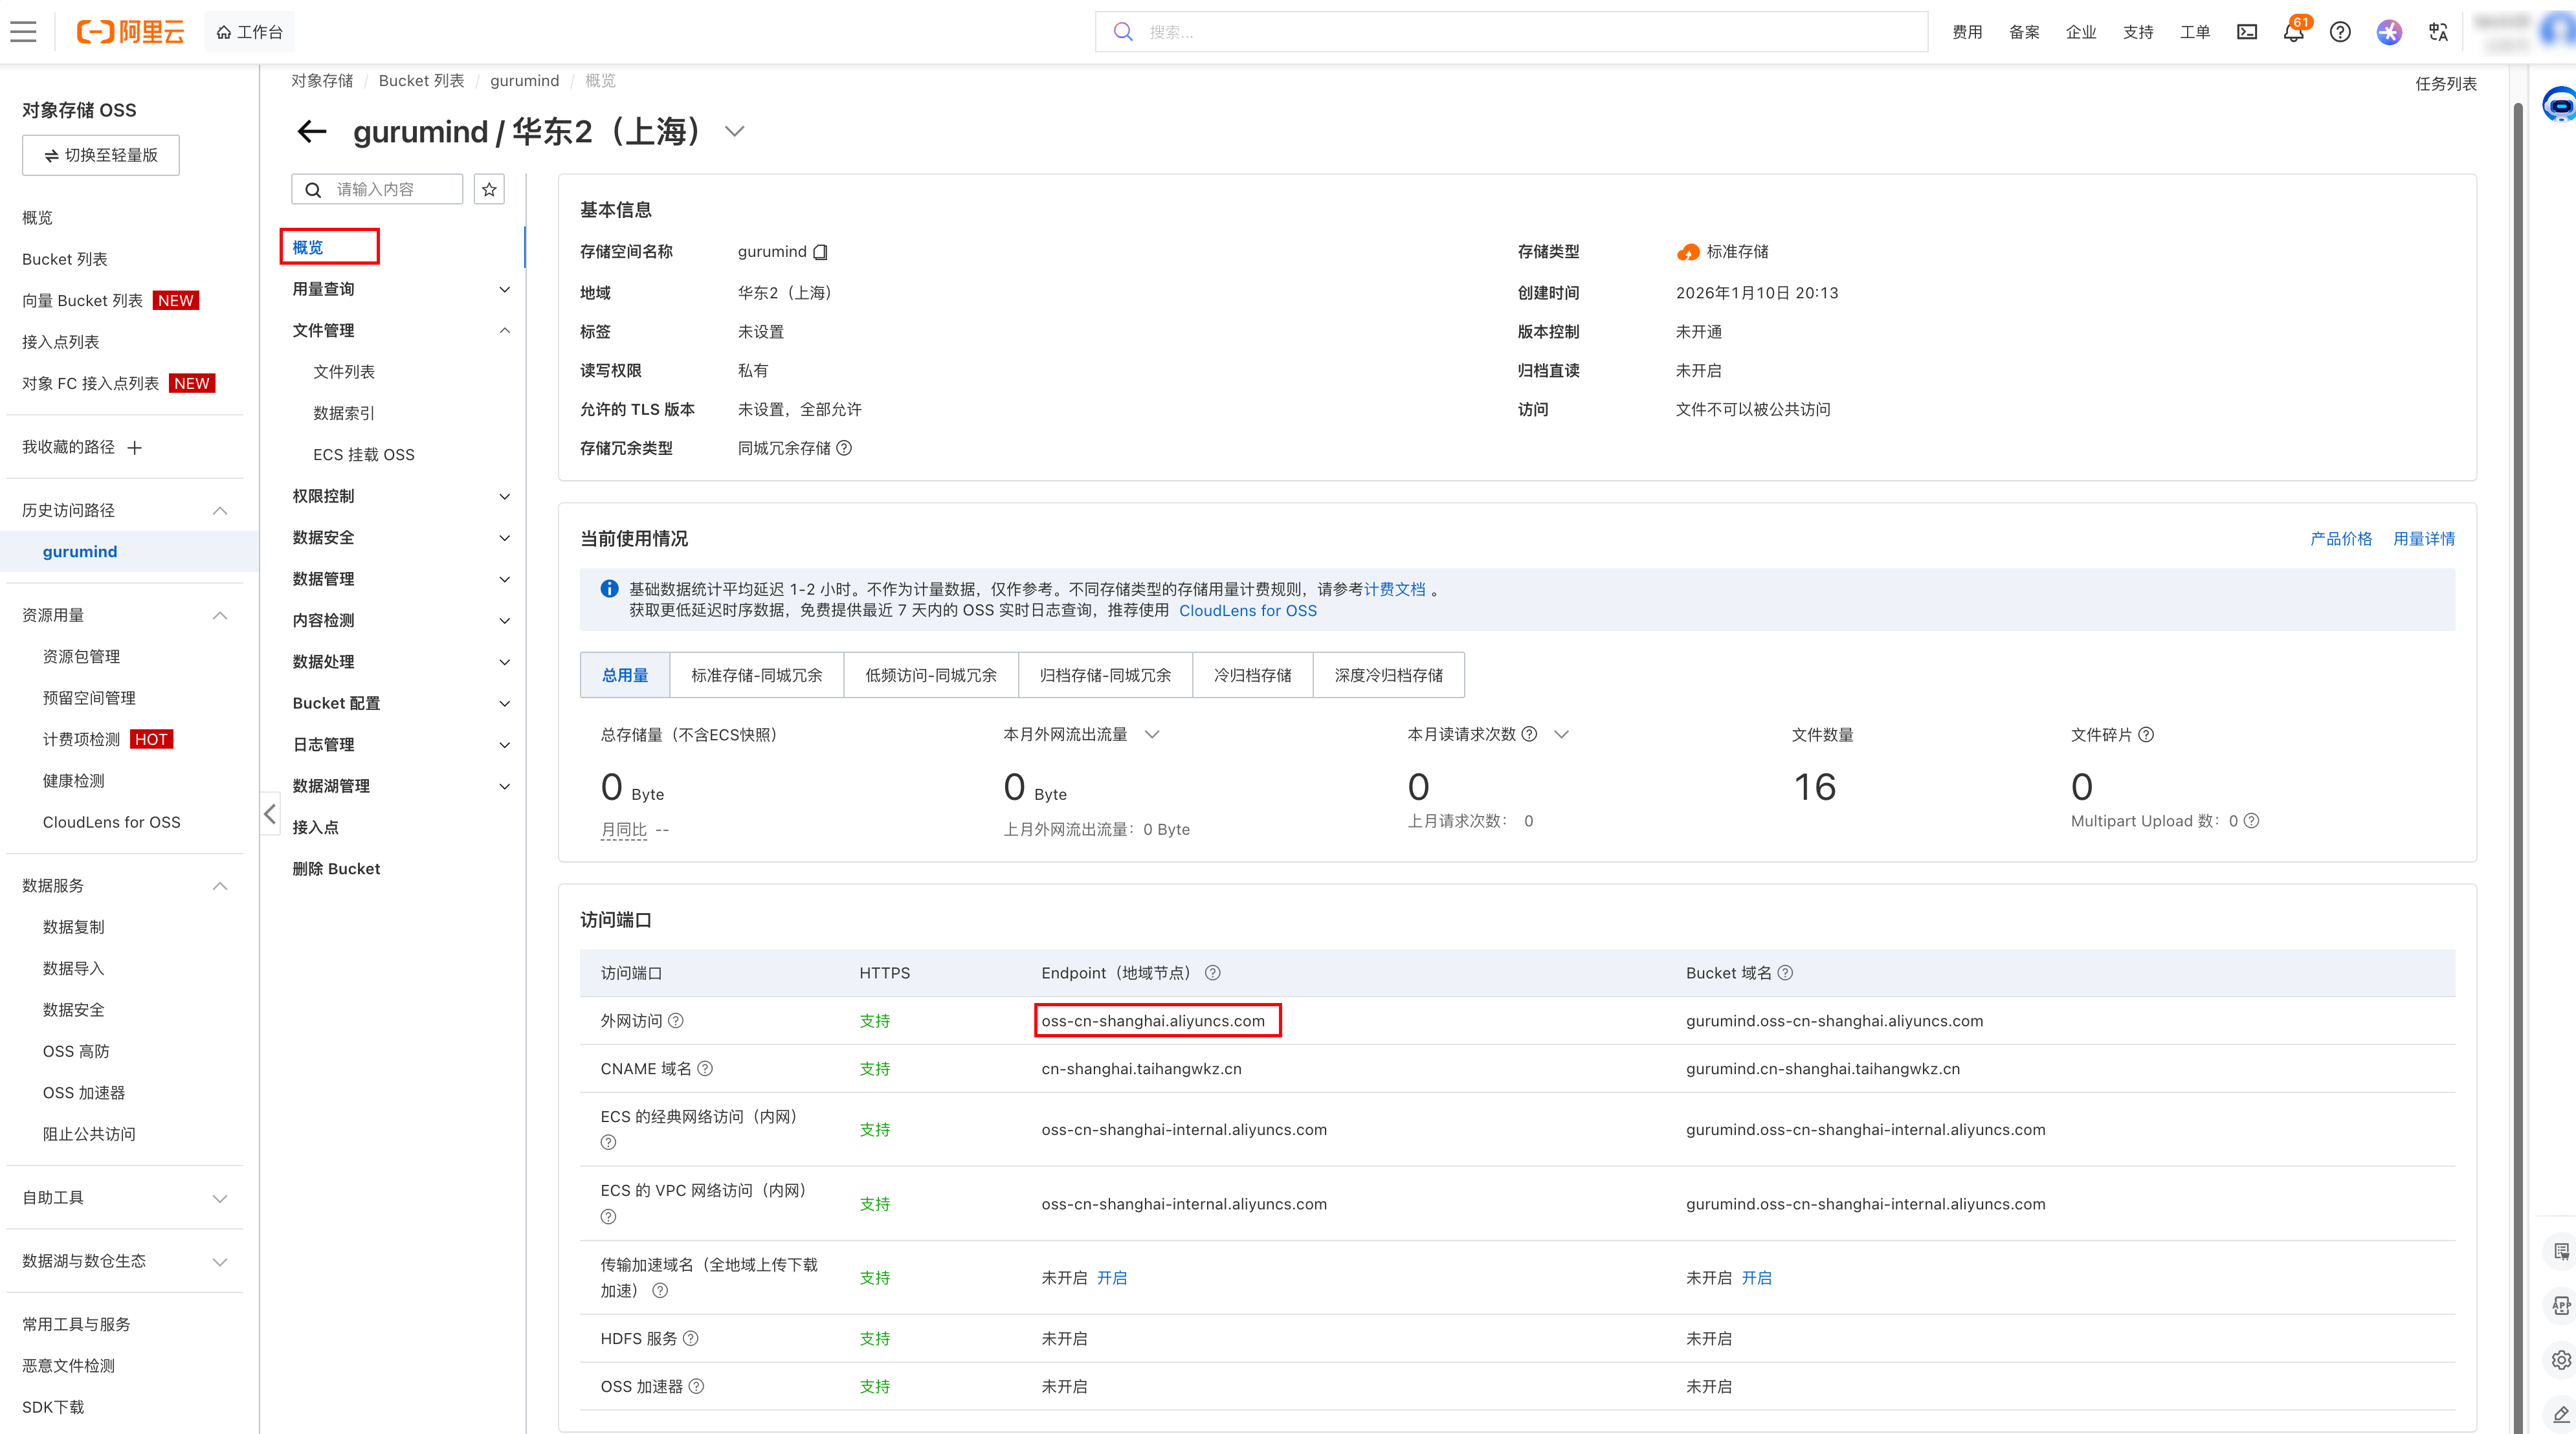Open 费用 in the top menu bar
The width and height of the screenshot is (2576, 1434).
click(x=1966, y=31)
